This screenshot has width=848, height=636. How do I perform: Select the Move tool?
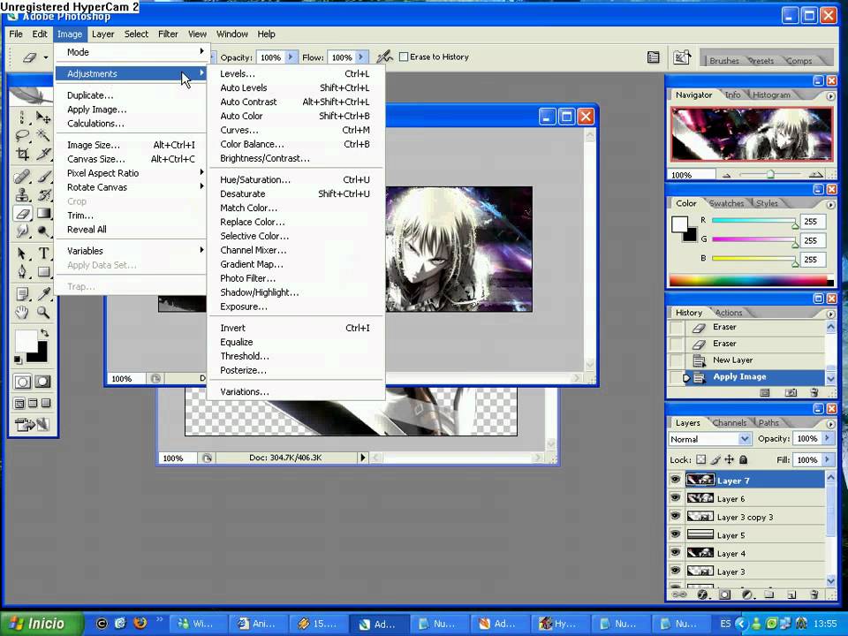pyautogui.click(x=43, y=117)
